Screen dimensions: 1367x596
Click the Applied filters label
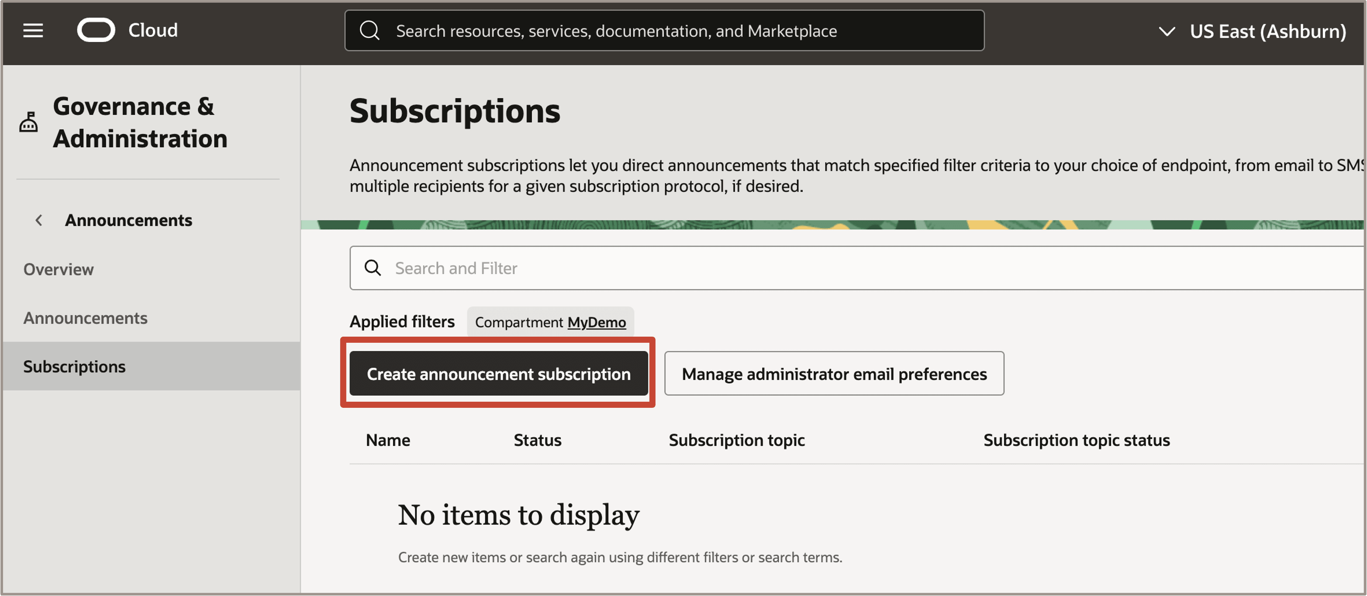(x=402, y=322)
